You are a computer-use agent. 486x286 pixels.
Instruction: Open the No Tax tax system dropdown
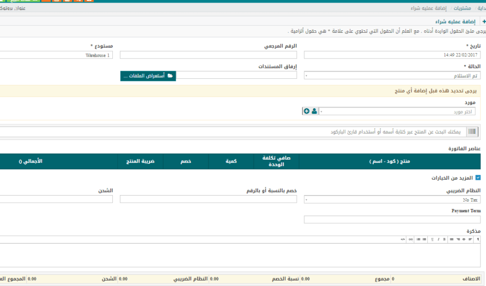[392, 200]
